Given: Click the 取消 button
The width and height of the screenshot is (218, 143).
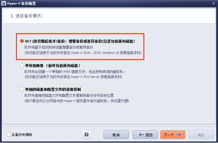Looking at the screenshot, I should point(116,135).
